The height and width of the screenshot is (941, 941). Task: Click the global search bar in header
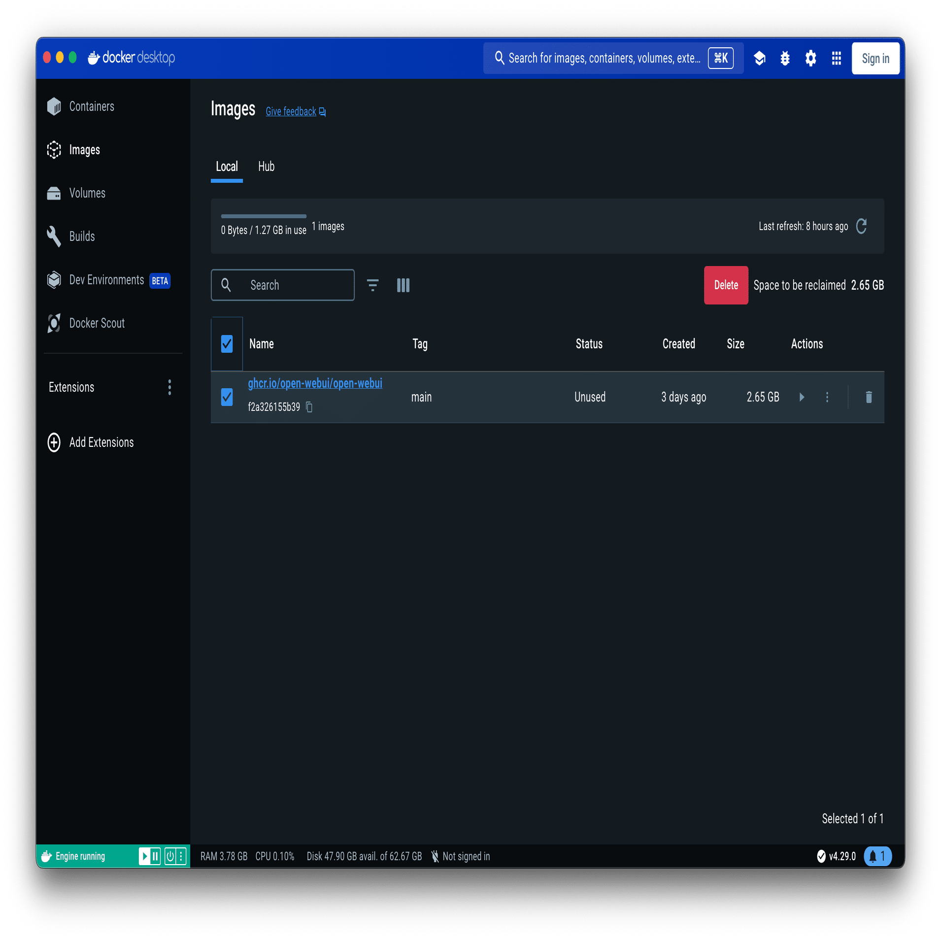tap(613, 58)
